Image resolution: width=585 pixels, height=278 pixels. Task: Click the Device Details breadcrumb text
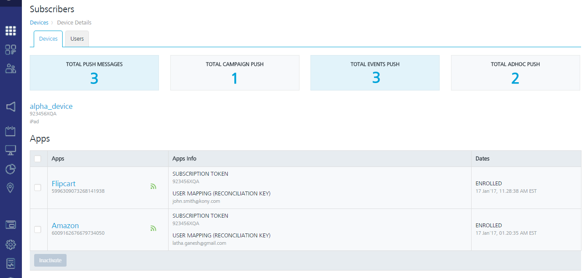pyautogui.click(x=74, y=22)
